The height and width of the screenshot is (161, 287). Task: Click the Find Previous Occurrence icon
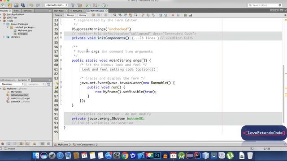(120, 15)
